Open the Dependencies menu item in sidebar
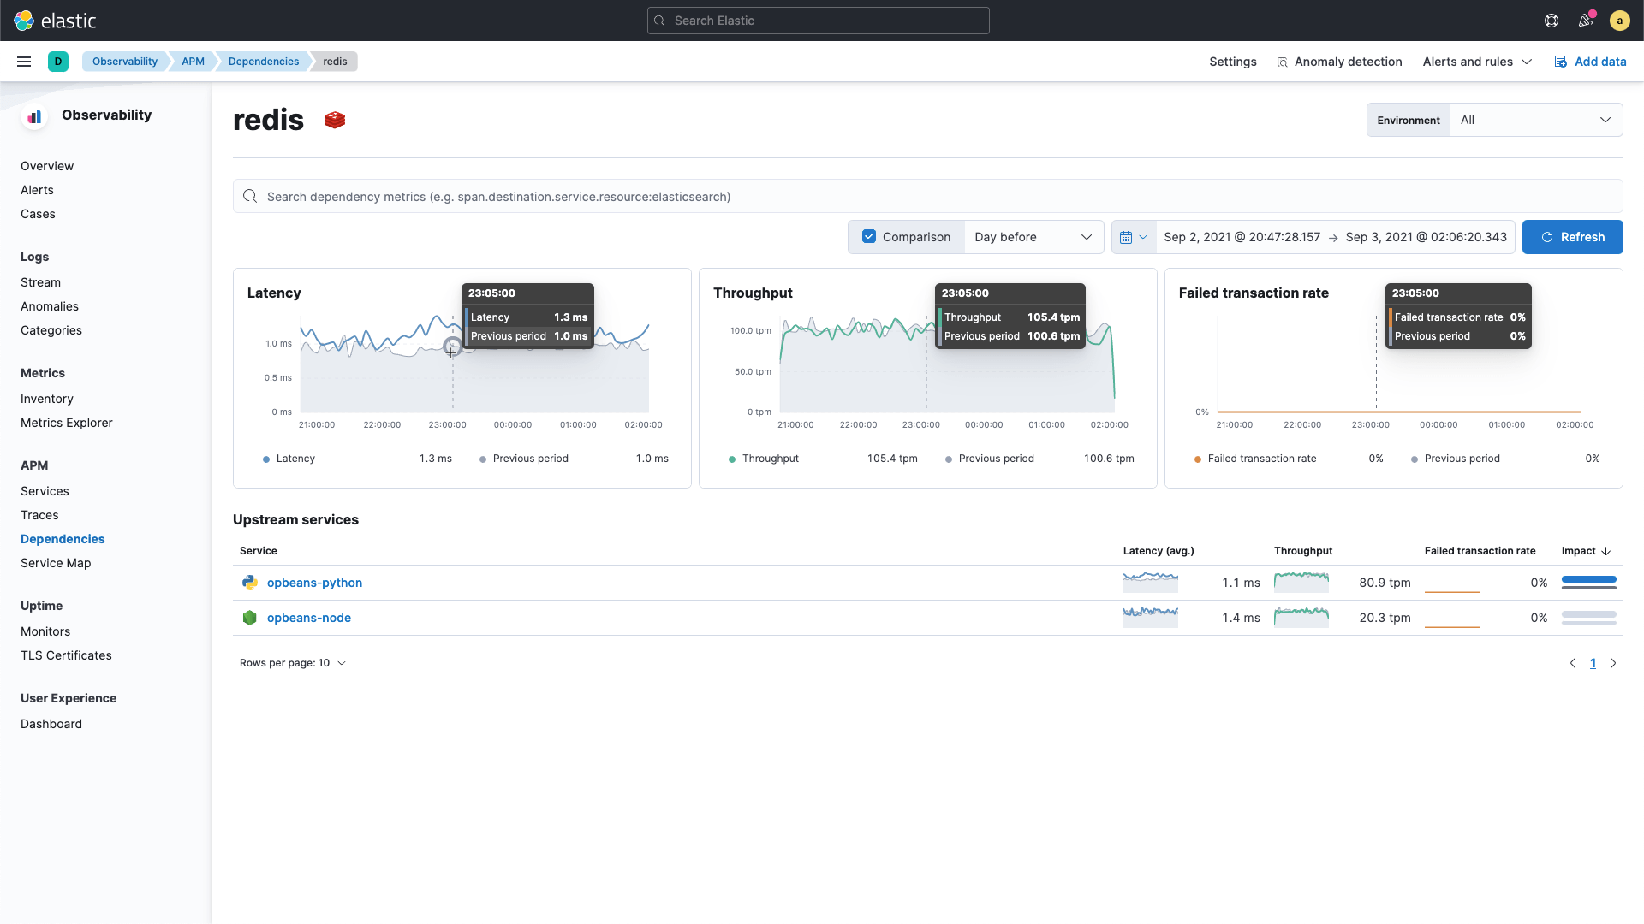This screenshot has height=924, width=1644. (63, 538)
